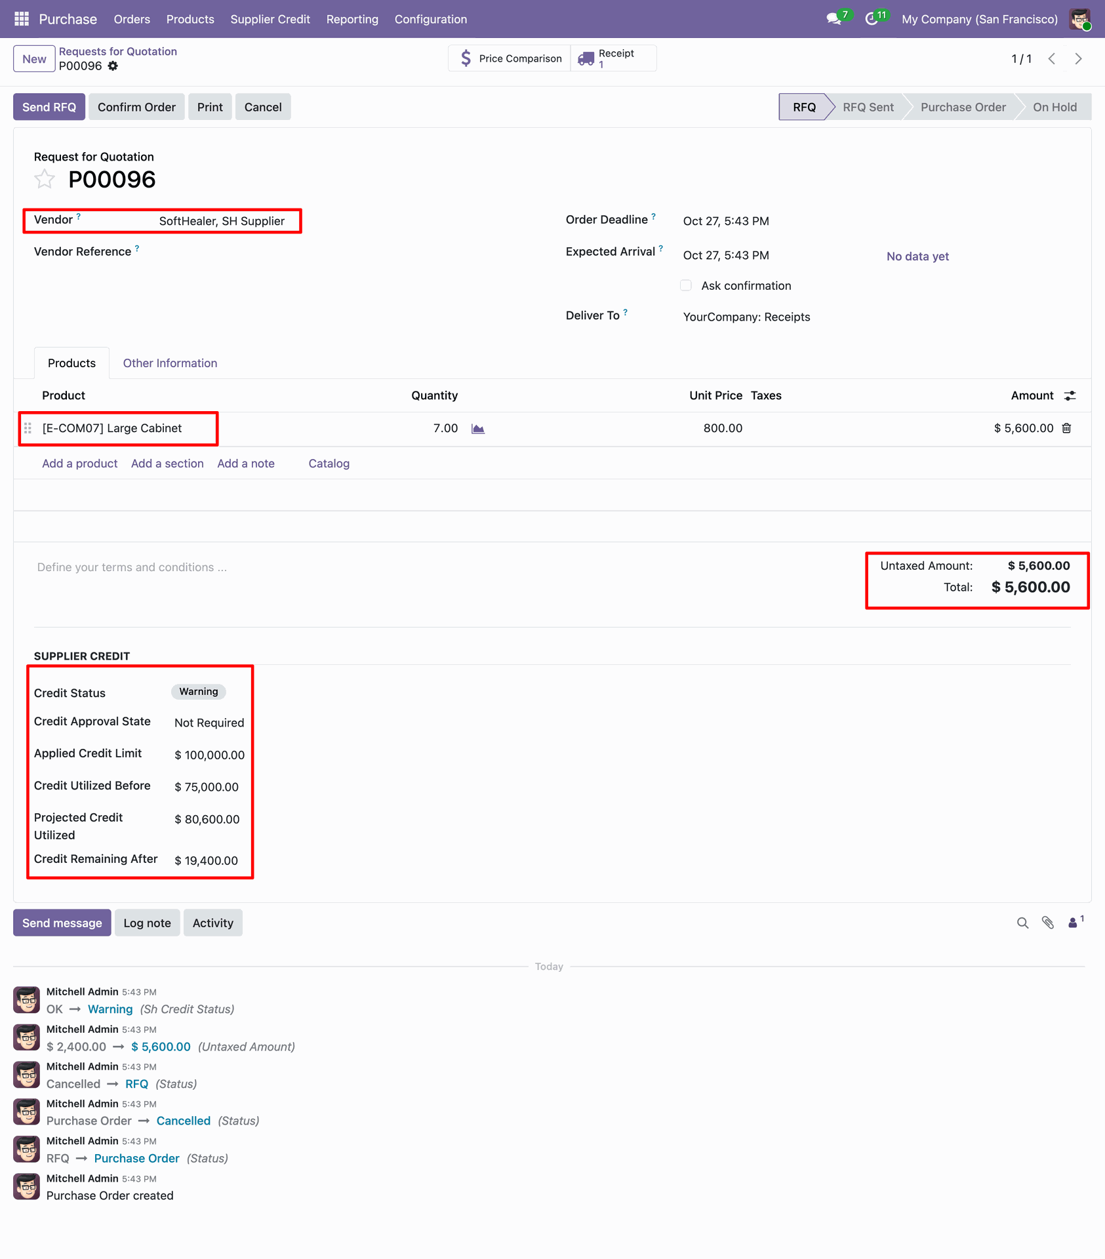Open the Reporting menu
Viewport: 1105px width, 1259px height.
[352, 19]
